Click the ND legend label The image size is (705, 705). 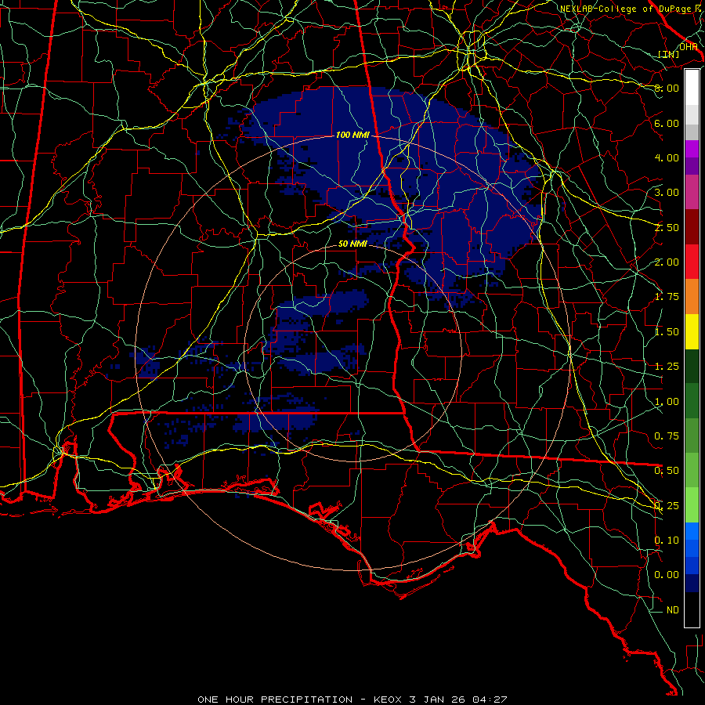coord(673,610)
